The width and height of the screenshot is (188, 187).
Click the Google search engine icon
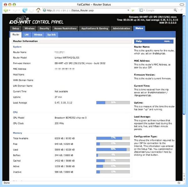pyautogui.click(x=141, y=10)
